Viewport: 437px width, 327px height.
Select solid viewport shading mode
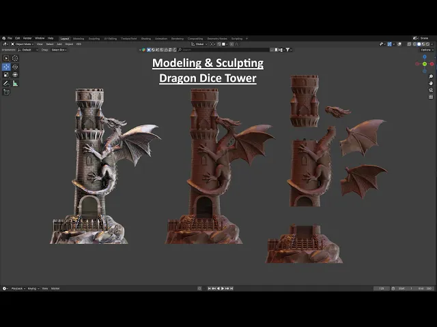click(419, 44)
